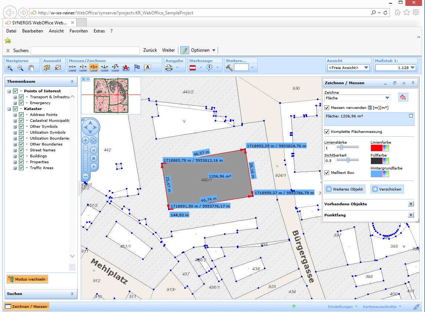Select the Zoom In magnifier tool
The image size is (425, 312).
[x=9, y=67]
